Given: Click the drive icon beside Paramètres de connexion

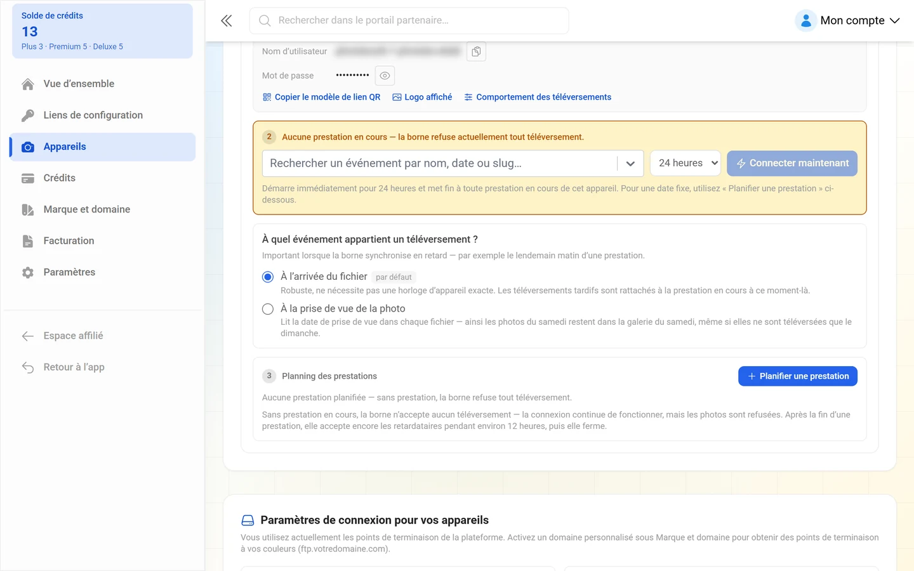Looking at the screenshot, I should [x=248, y=520].
